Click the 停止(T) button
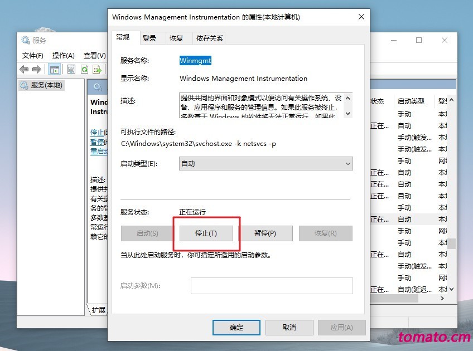 pyautogui.click(x=206, y=233)
